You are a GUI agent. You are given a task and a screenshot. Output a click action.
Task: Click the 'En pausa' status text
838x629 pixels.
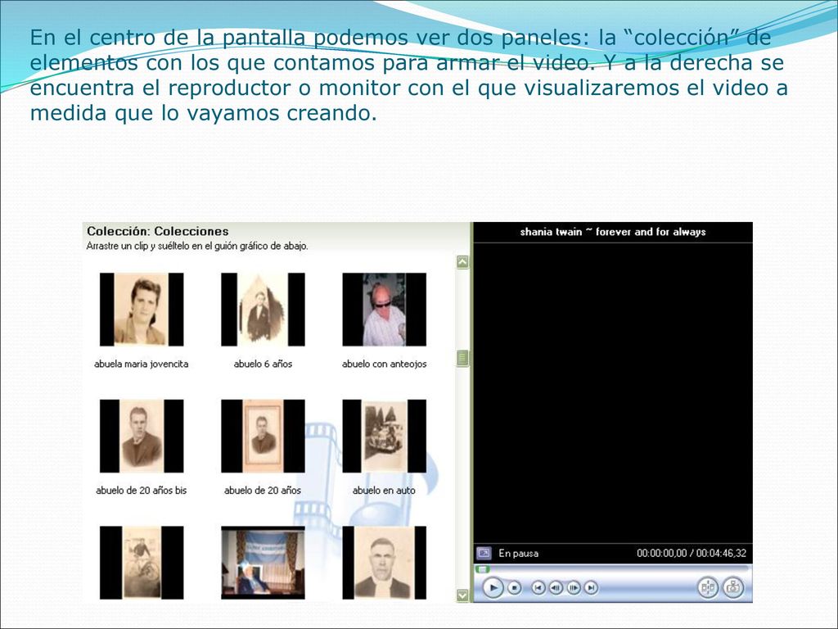tap(518, 553)
